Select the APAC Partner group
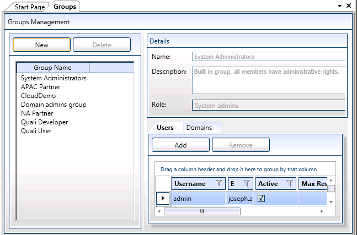This screenshot has height=235, width=357. [41, 87]
